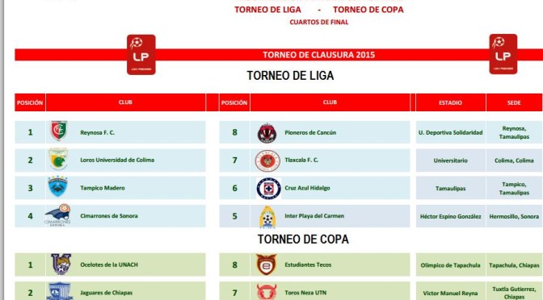Click the Toros Neza UTN bull logo
Screen dimensions: 543x300
(267, 292)
